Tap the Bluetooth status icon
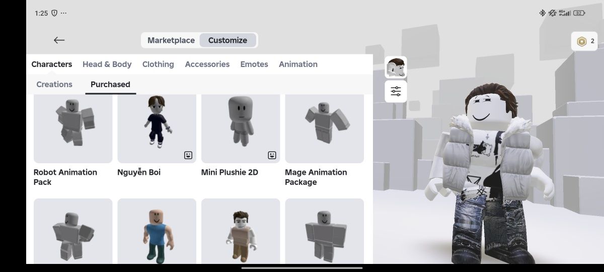604x272 pixels. [542, 13]
